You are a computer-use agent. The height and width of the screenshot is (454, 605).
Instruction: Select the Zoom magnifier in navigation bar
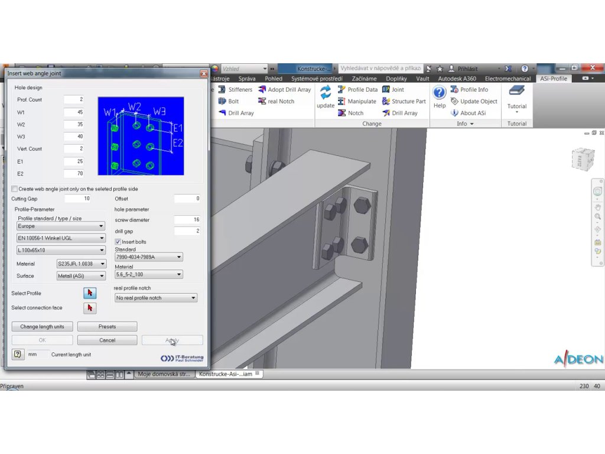coord(598,217)
